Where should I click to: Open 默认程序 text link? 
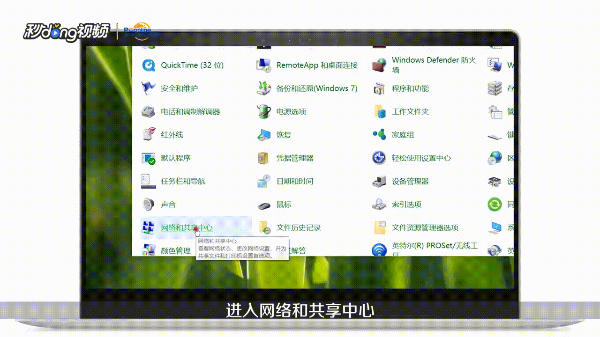point(176,158)
